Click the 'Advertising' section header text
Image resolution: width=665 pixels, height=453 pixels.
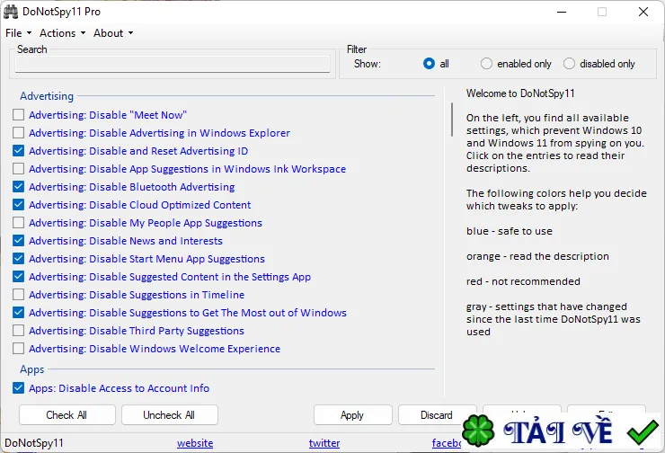click(47, 96)
